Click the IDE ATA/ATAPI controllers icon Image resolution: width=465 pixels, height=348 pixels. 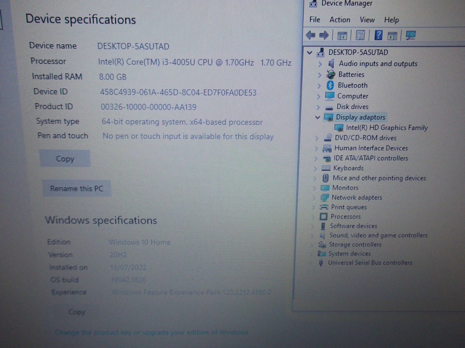tap(327, 159)
